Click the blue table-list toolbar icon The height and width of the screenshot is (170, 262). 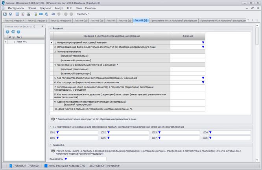point(17,14)
